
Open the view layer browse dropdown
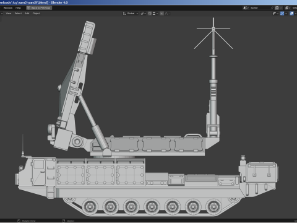pyautogui.click(x=288, y=8)
